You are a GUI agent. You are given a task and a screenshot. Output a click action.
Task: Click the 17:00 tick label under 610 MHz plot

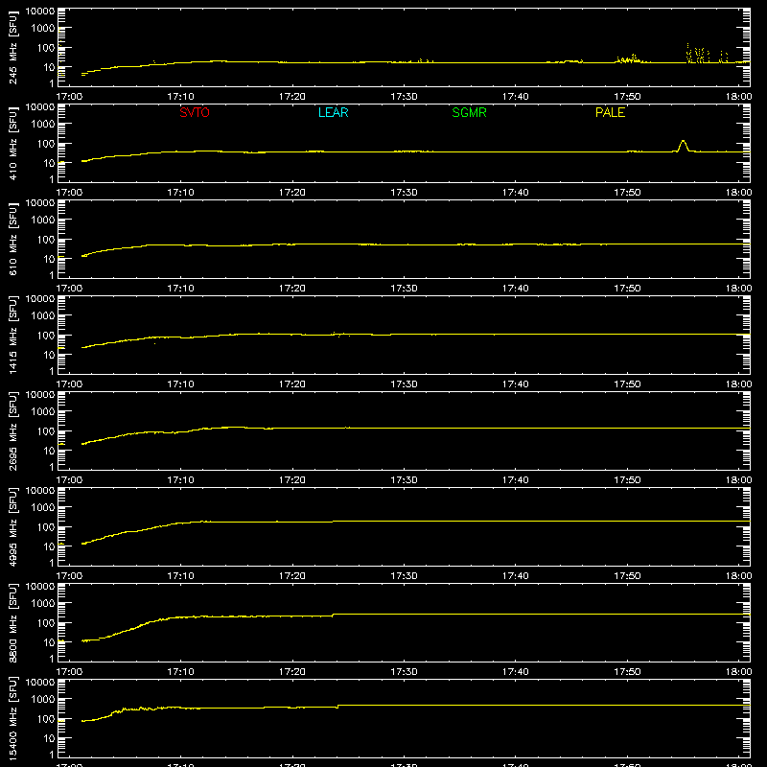click(69, 289)
